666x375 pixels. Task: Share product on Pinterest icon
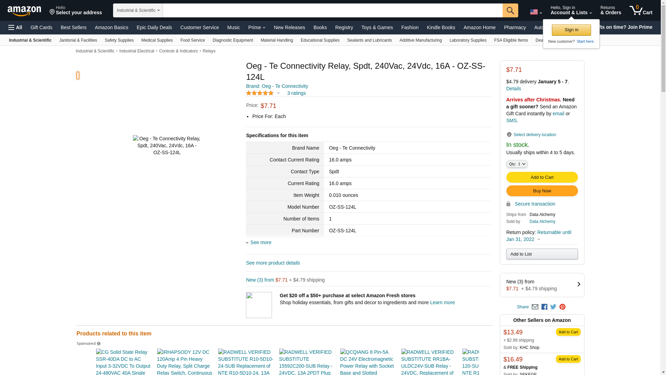tap(562, 307)
